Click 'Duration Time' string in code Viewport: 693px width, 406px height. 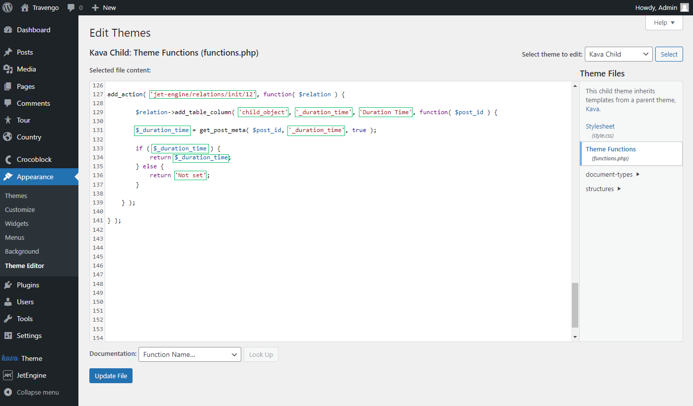(x=386, y=112)
